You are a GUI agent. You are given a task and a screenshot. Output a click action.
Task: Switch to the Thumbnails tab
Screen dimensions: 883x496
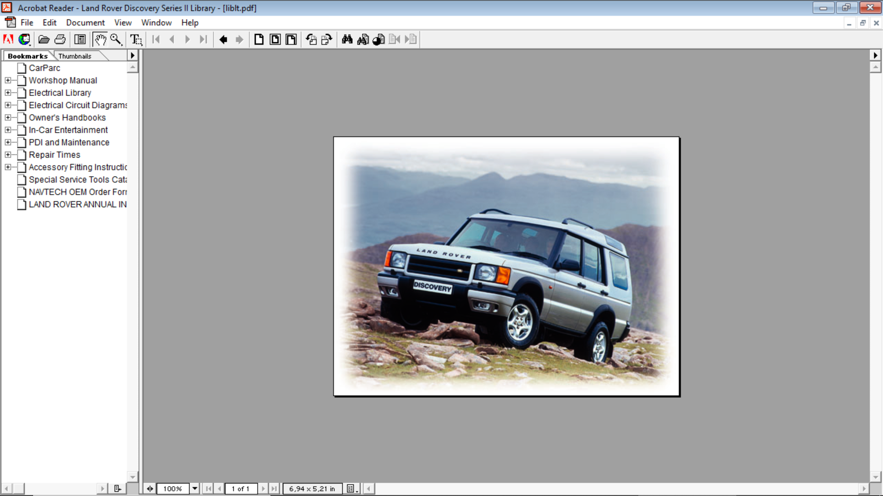(75, 56)
